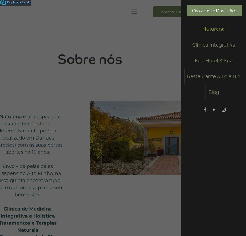Open the Facebook social icon
Viewport: 246px width, 236px height.
pos(205,110)
